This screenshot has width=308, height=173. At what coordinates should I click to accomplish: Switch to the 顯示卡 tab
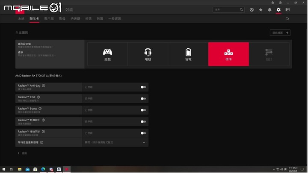click(x=34, y=19)
